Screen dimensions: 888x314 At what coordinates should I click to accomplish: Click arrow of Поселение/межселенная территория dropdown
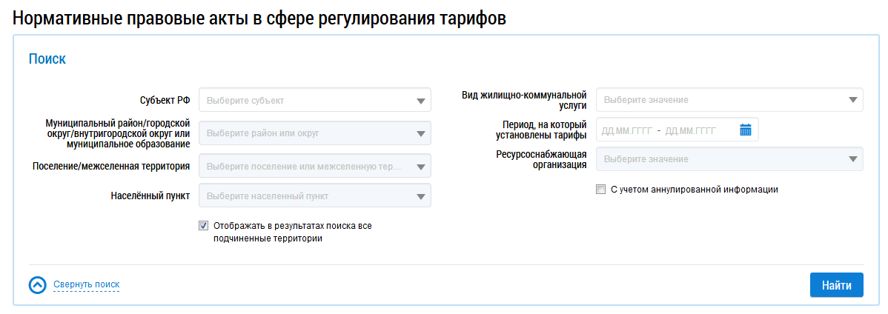421,167
